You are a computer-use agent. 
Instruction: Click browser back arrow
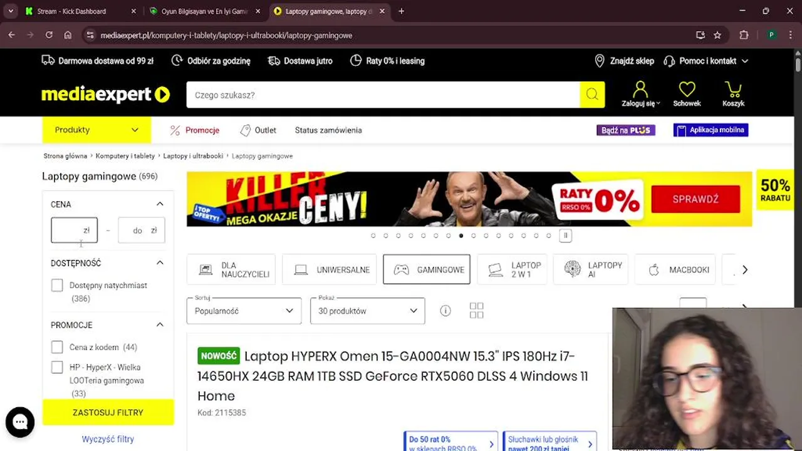[11, 35]
